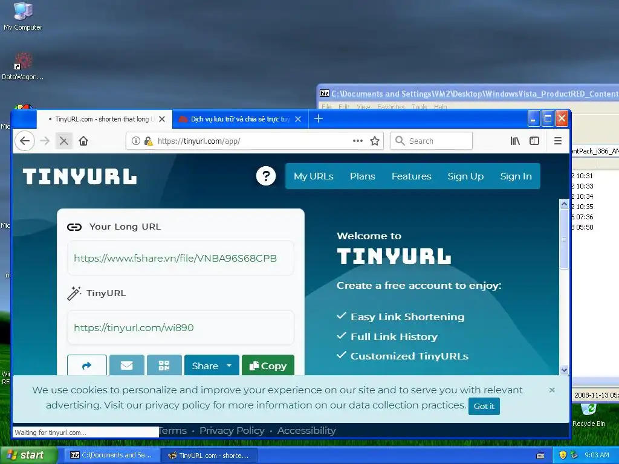Image resolution: width=619 pixels, height=464 pixels.
Task: Dismiss the cookie banner with the small x
Action: (x=552, y=390)
